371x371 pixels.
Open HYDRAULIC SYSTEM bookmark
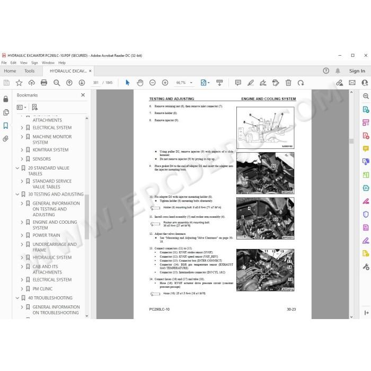click(52, 258)
